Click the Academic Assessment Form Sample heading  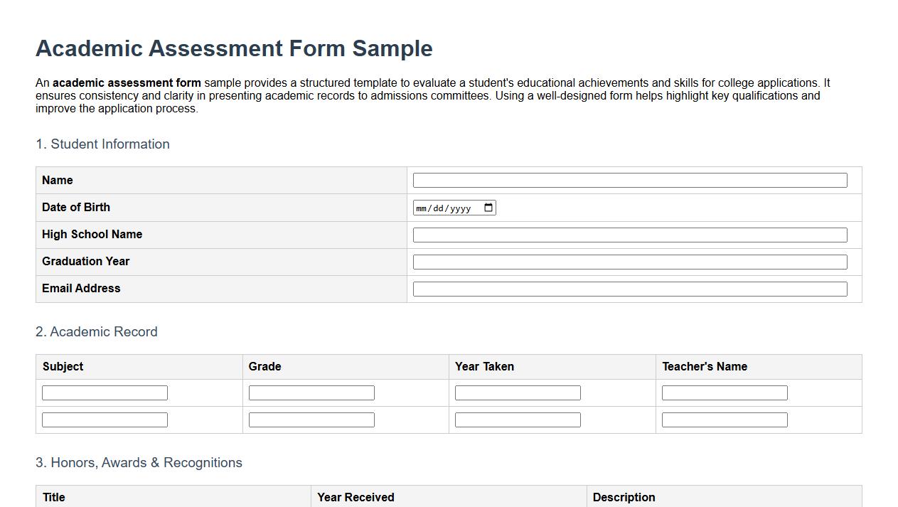234,48
